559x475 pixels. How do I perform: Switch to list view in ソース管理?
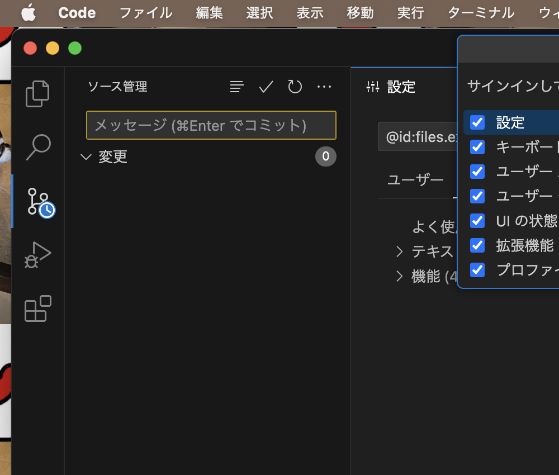pos(236,87)
